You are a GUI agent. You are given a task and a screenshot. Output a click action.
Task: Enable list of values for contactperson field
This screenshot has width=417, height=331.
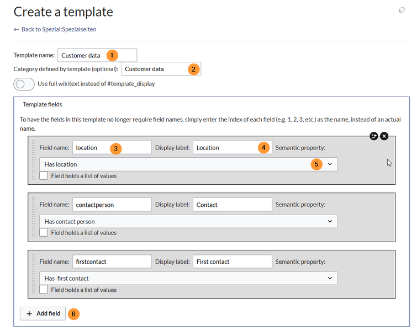(44, 233)
